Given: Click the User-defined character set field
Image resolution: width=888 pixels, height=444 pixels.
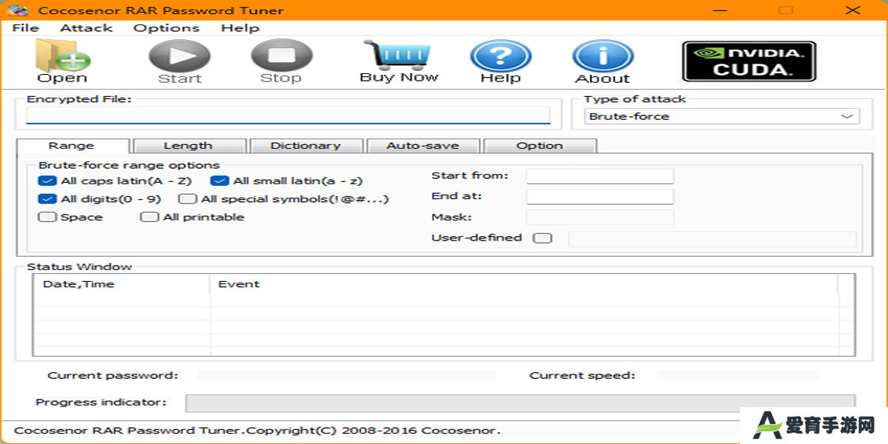Looking at the screenshot, I should 712,238.
